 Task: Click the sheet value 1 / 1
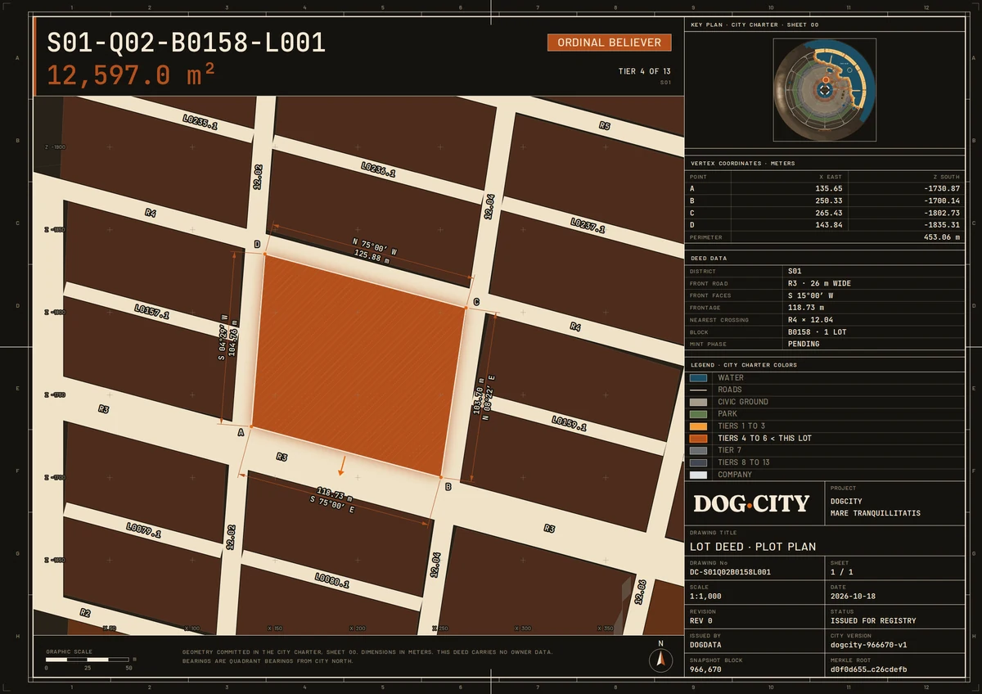[x=842, y=573]
